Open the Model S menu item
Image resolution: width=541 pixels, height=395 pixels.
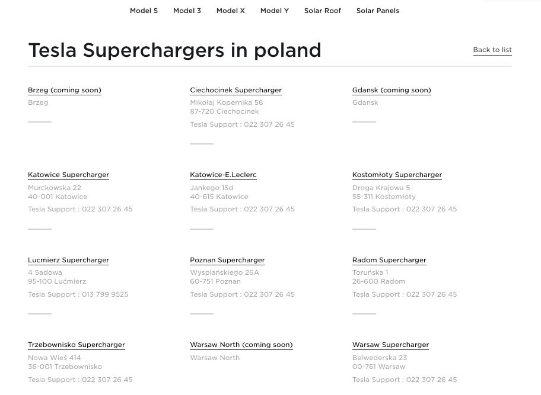[x=144, y=11]
